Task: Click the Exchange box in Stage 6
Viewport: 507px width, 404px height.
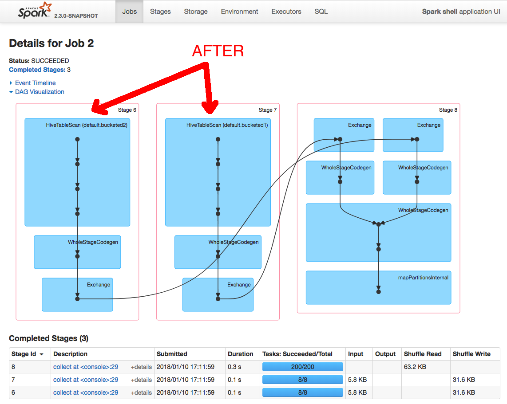Action: click(77, 294)
